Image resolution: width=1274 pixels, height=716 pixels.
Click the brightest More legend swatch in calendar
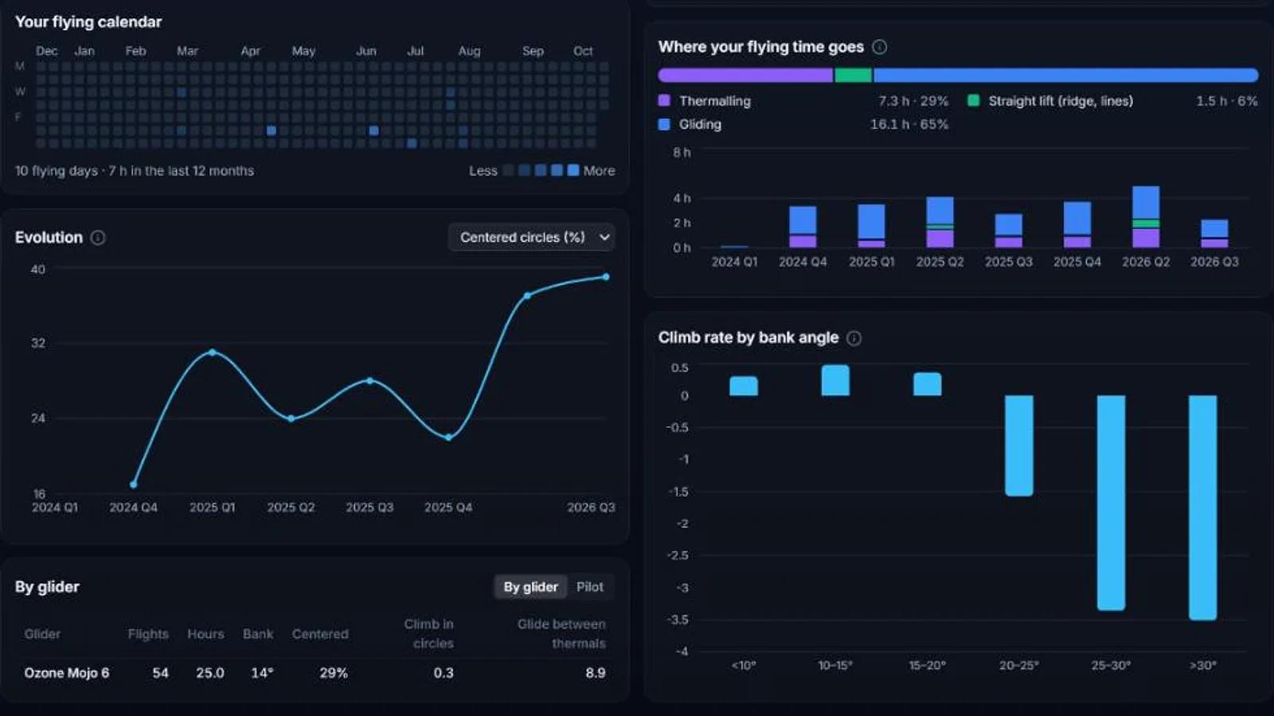pyautogui.click(x=573, y=170)
